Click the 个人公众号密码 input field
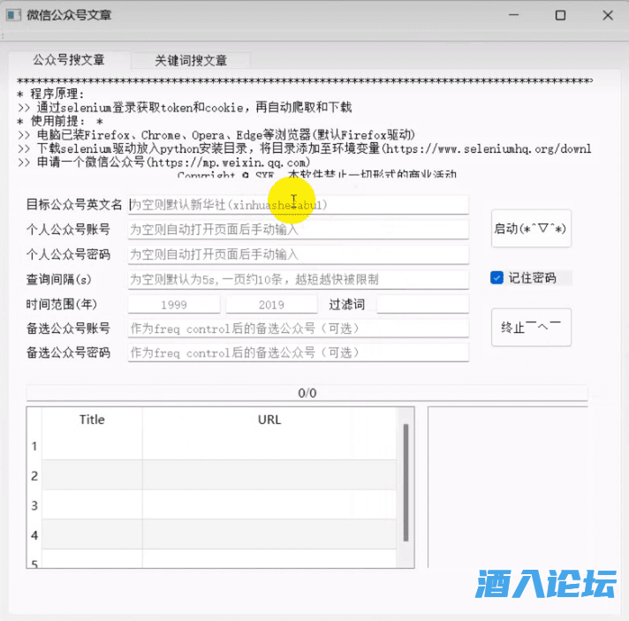Image resolution: width=629 pixels, height=621 pixels. pyautogui.click(x=299, y=254)
